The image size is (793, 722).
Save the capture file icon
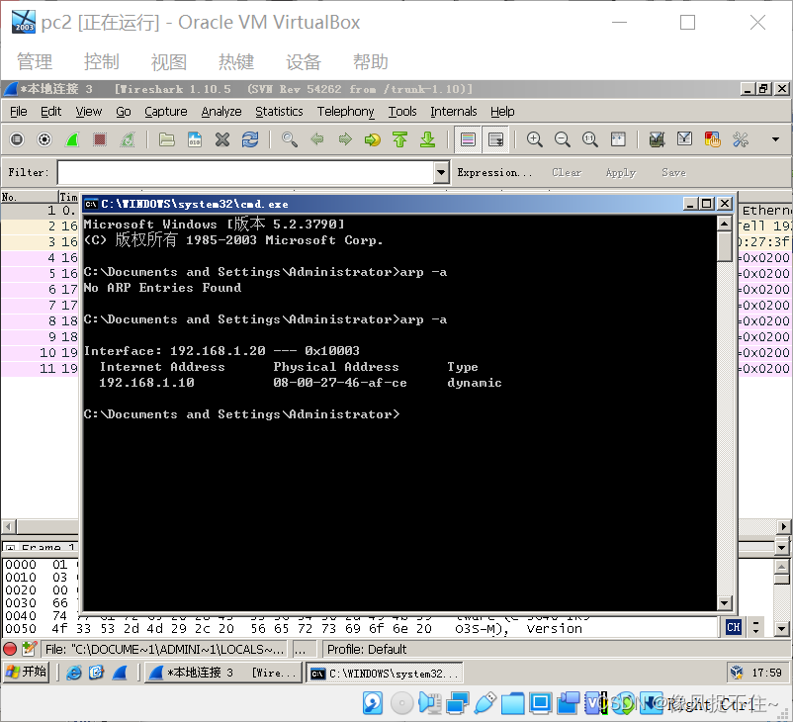[195, 139]
